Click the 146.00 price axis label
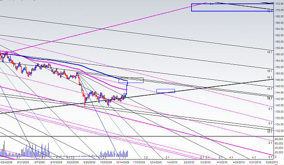Screen dimensions: 284x165 pos(279,86)
